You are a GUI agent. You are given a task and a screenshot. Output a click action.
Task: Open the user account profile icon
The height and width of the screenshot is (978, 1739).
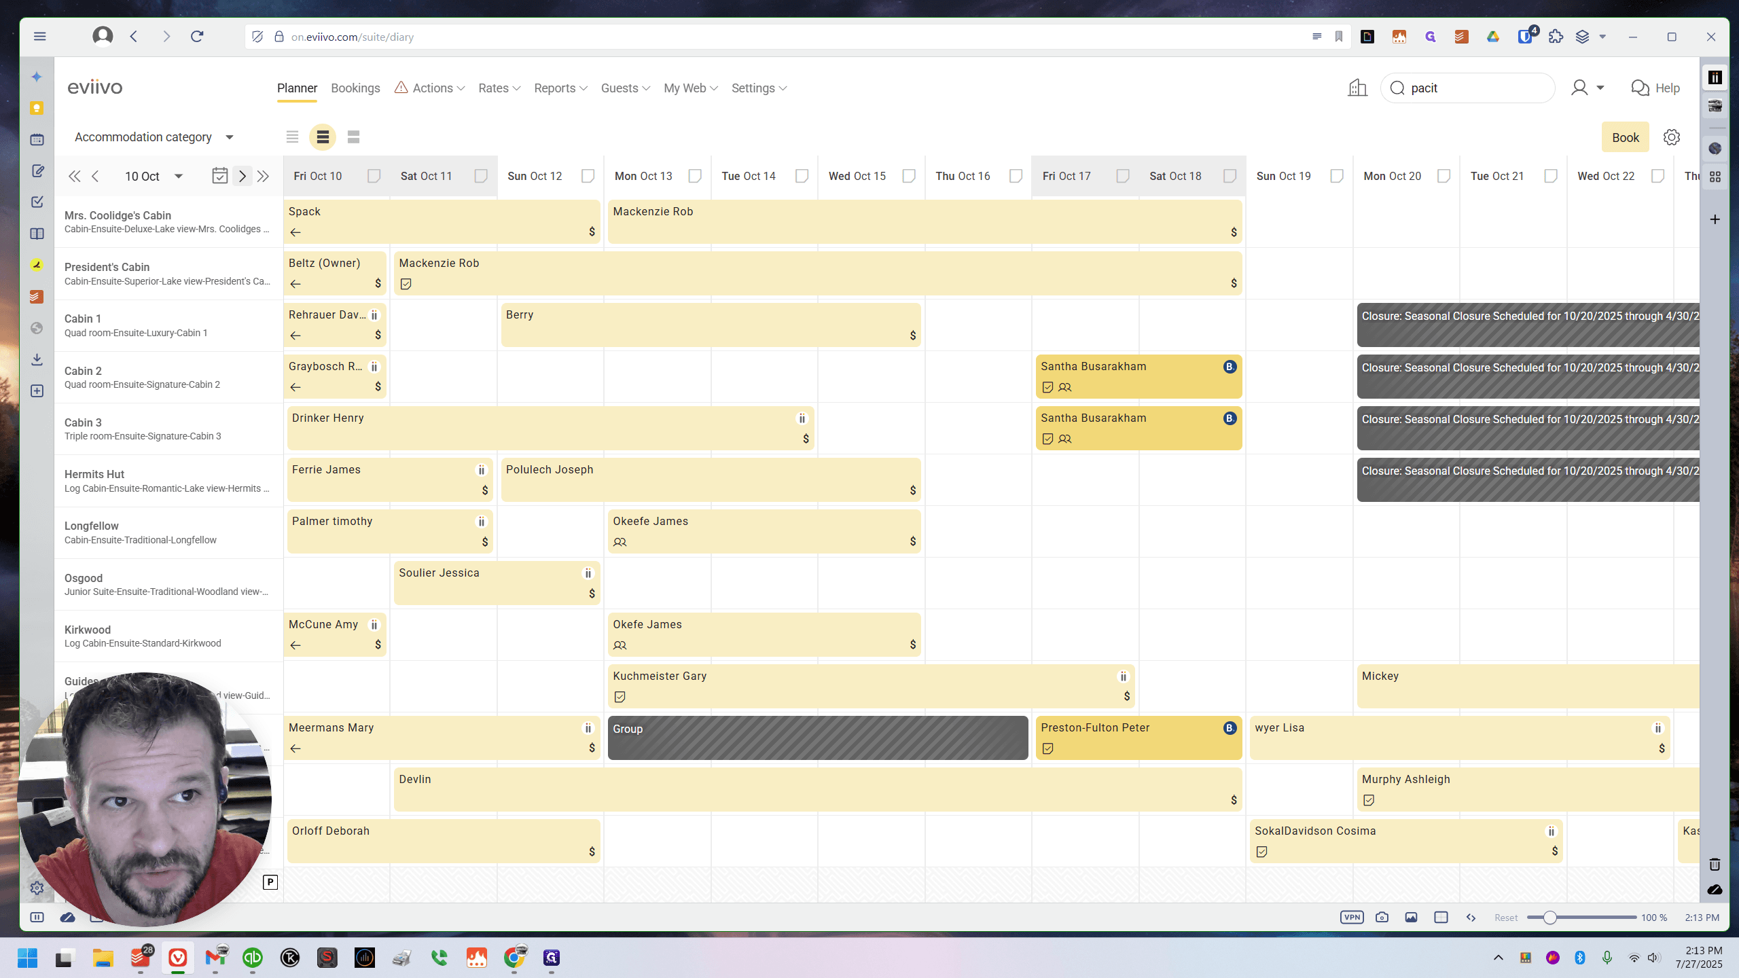(1579, 88)
